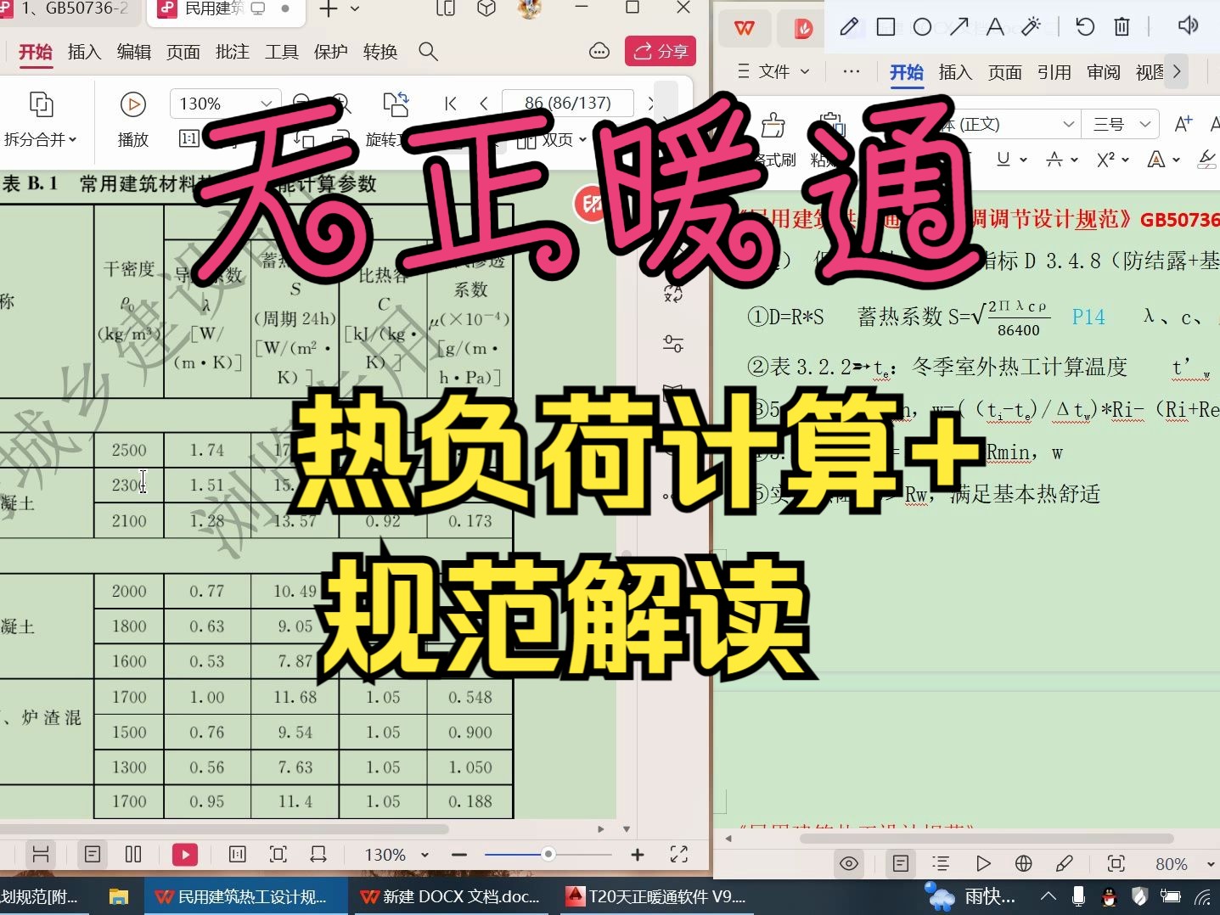Click red play button in PDF status bar
The image size is (1220, 915).
pyautogui.click(x=184, y=855)
